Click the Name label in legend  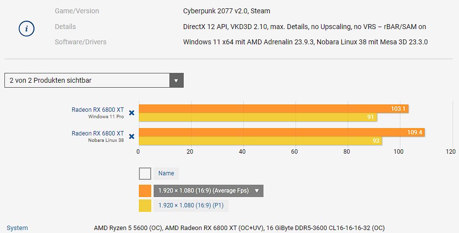pyautogui.click(x=166, y=173)
